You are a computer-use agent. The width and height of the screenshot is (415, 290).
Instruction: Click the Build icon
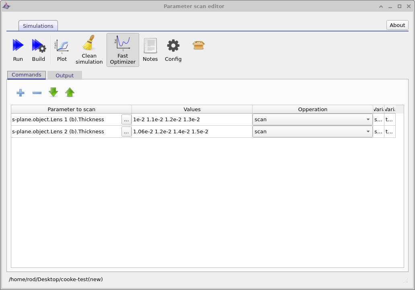tap(38, 48)
